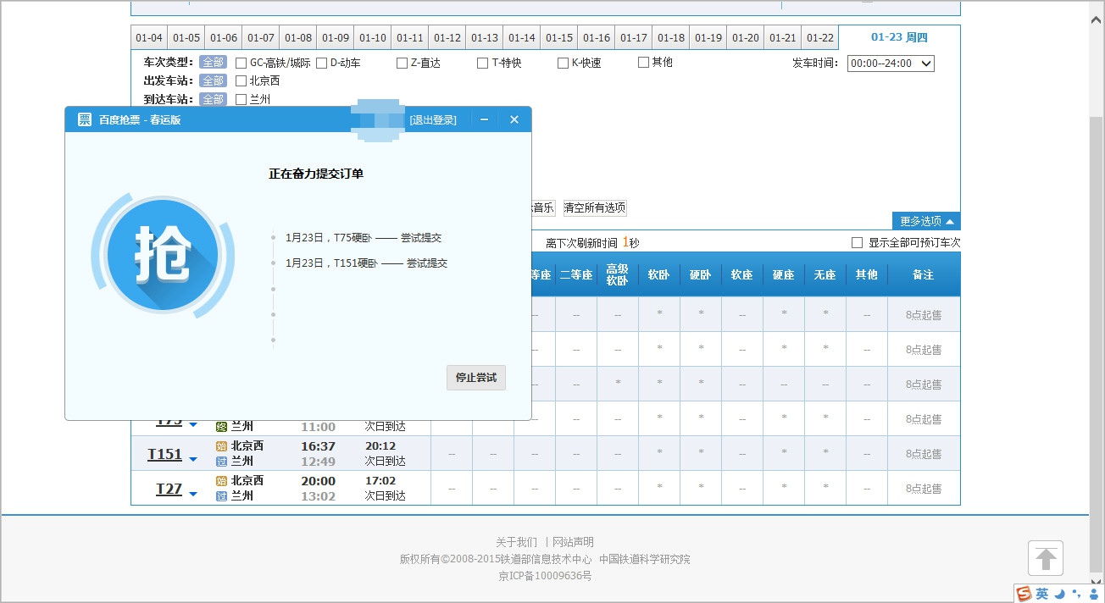Image resolution: width=1105 pixels, height=603 pixels.
Task: Expand the T27 train details arrow
Action: click(193, 494)
